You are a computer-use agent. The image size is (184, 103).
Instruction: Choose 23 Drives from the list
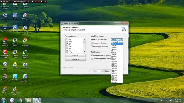tap(117, 82)
